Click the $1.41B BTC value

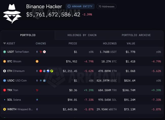click(x=130, y=62)
